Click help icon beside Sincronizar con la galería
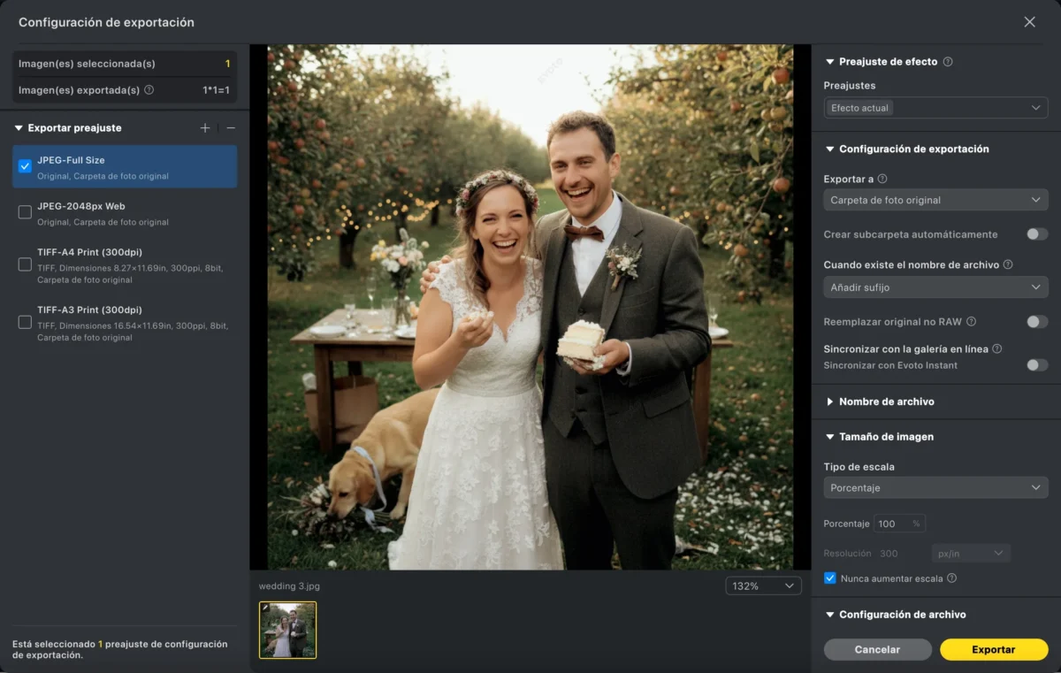Screen dimensions: 1061x673 [x=996, y=349]
